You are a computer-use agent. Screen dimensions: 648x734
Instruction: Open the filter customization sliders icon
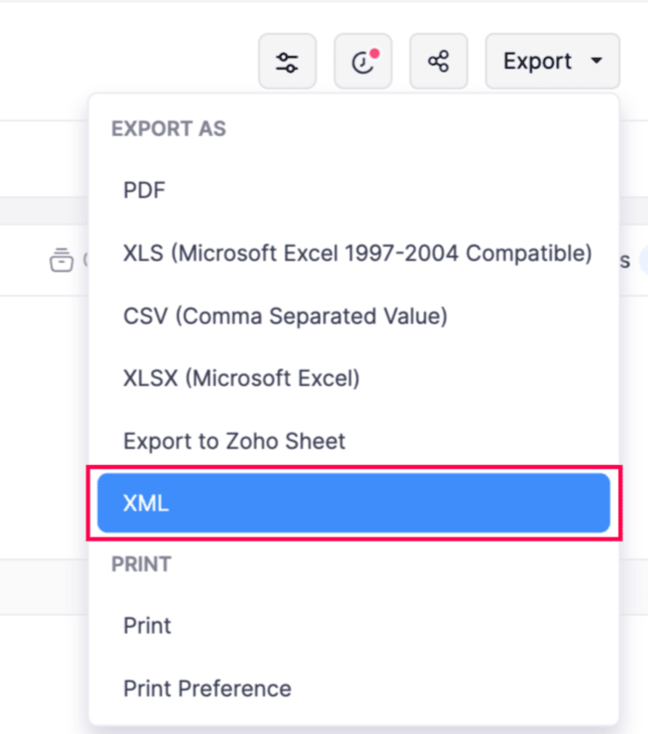pos(287,60)
